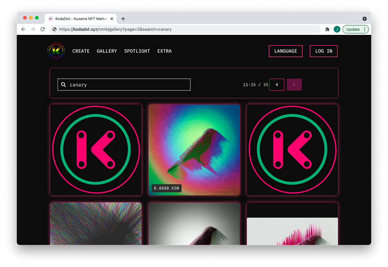This screenshot has width=388, height=267.
Task: Open the CREATE menu item
Action: click(x=81, y=51)
